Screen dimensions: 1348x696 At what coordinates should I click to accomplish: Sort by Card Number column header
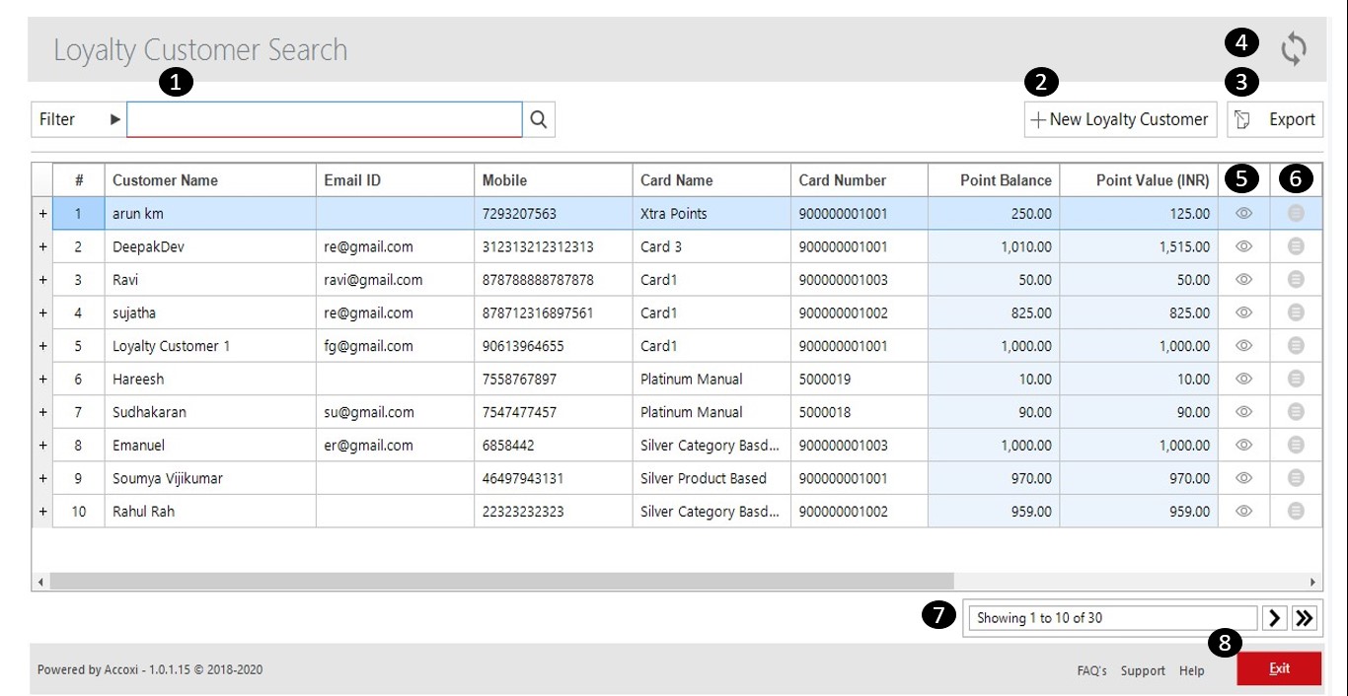[860, 180]
